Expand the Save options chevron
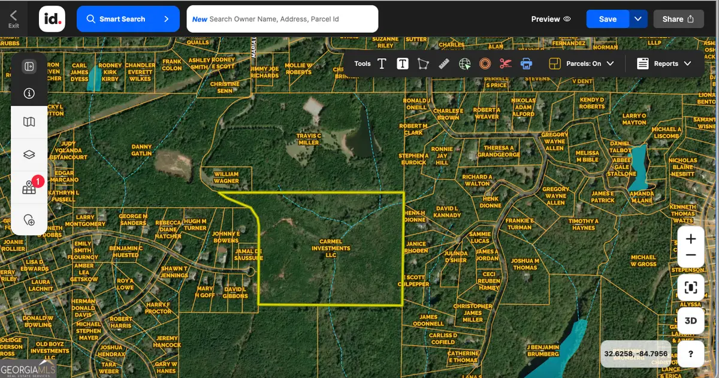 (x=638, y=19)
